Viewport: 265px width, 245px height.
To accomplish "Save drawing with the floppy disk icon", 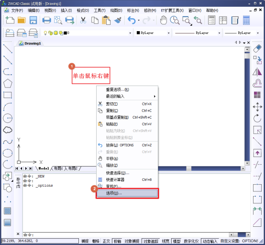I will (33, 20).
